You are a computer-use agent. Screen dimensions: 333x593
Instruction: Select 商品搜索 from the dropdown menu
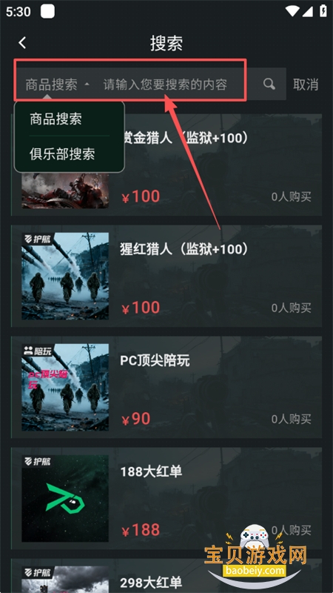(56, 119)
